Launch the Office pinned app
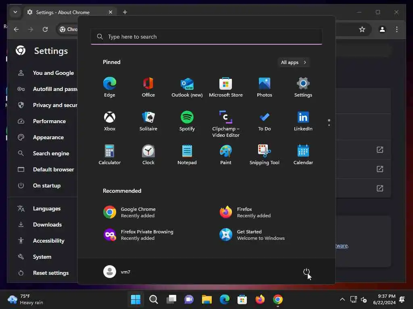This screenshot has height=309, width=413. click(x=148, y=87)
